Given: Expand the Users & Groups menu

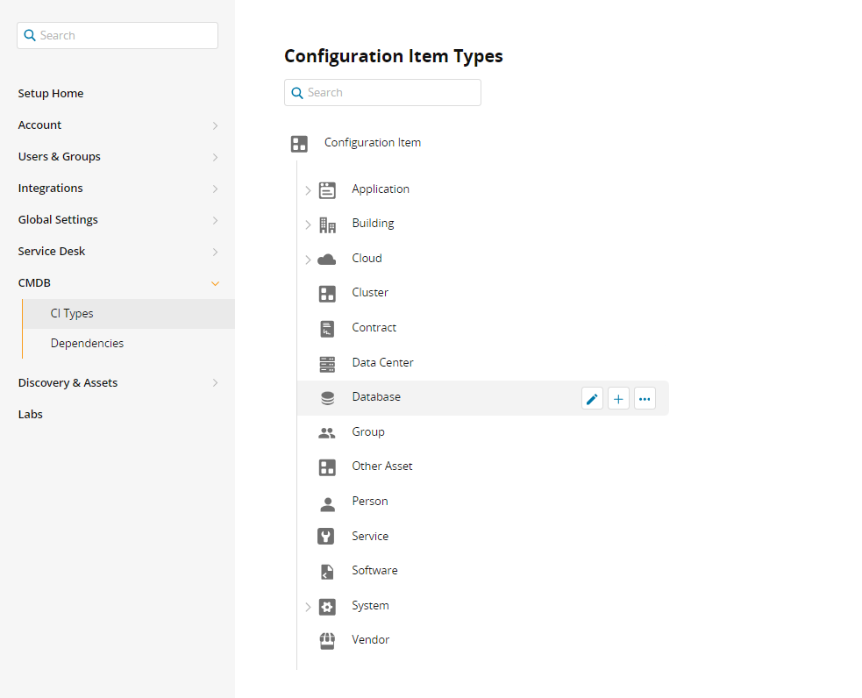Looking at the screenshot, I should (215, 157).
